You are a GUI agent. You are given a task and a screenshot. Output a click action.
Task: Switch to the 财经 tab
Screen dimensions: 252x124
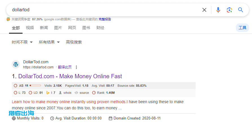tap(100, 28)
